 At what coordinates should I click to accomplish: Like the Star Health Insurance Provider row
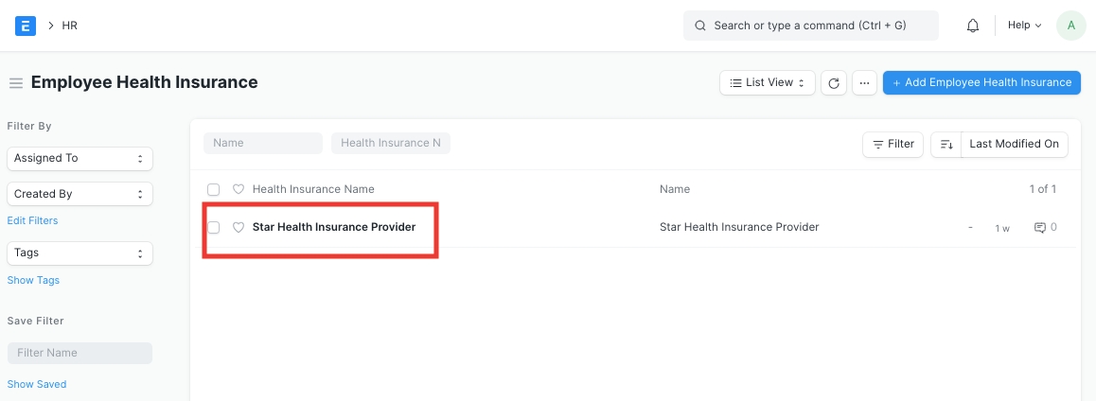coord(239,227)
